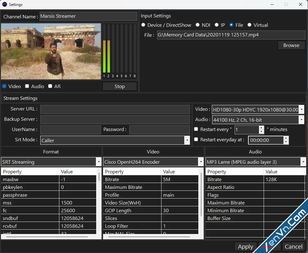Click the Browse button
308x253 pixels.
[x=291, y=45]
